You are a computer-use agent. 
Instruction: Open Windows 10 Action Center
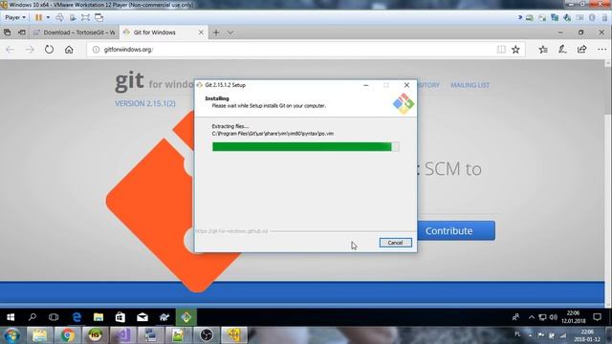pyautogui.click(x=597, y=317)
